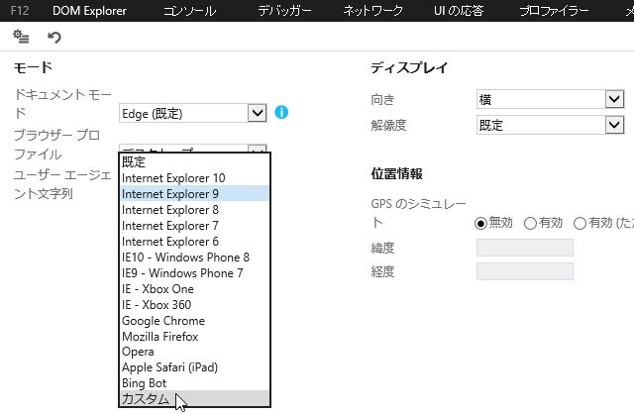Pick Google Chrome user agent

[x=194, y=321]
